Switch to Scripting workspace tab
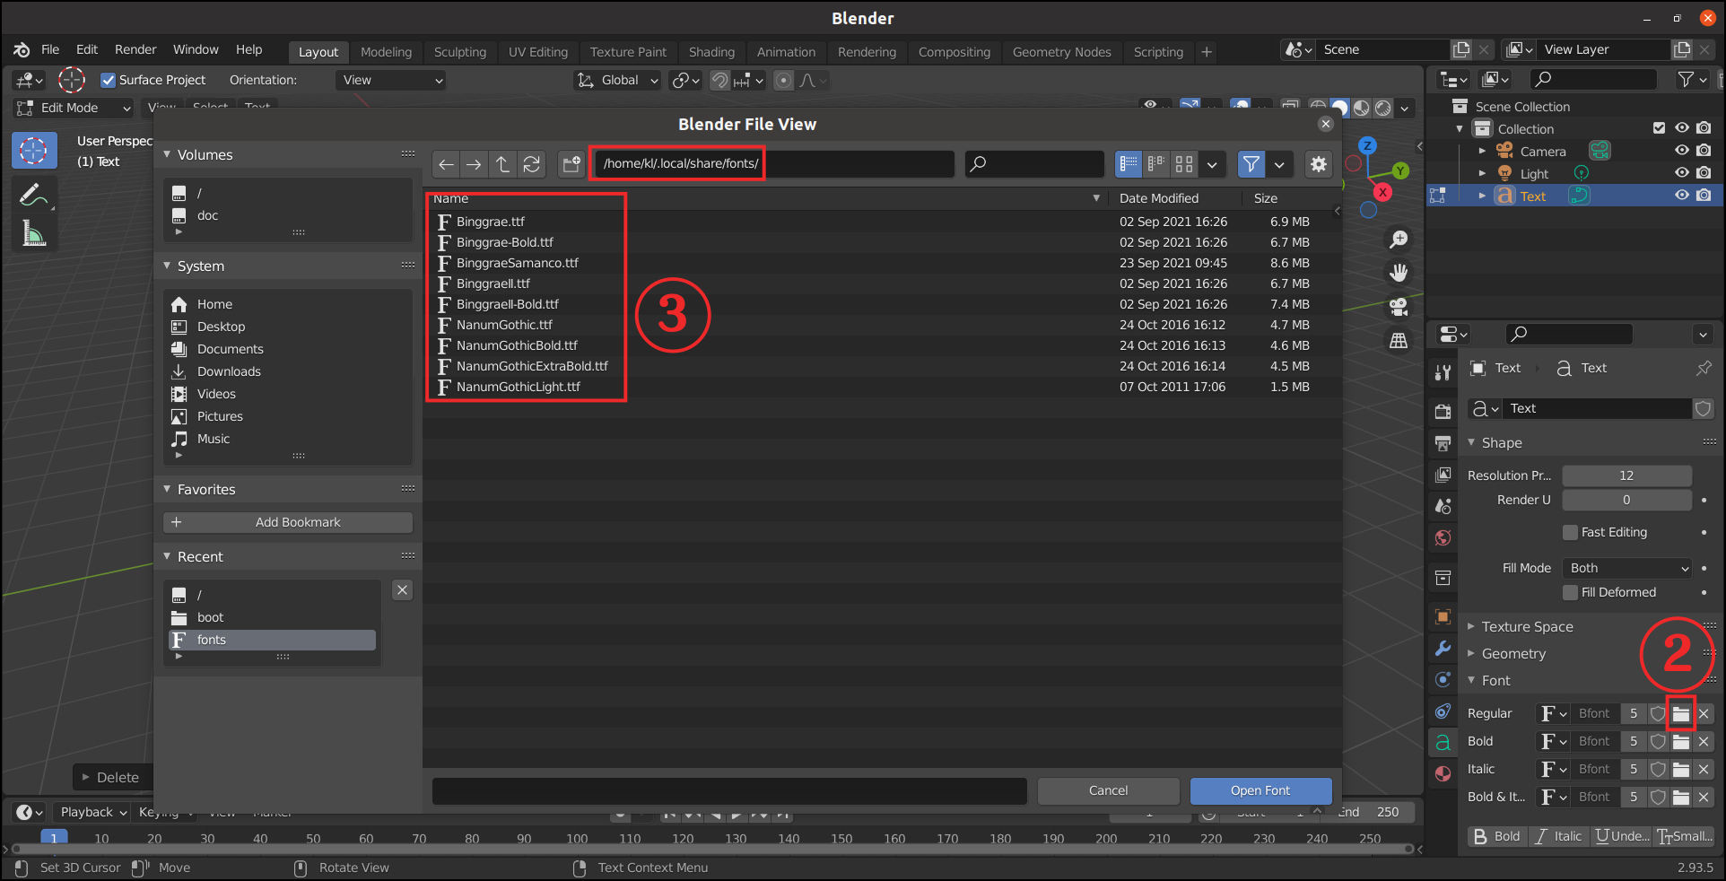This screenshot has height=881, width=1726. pos(1158,52)
